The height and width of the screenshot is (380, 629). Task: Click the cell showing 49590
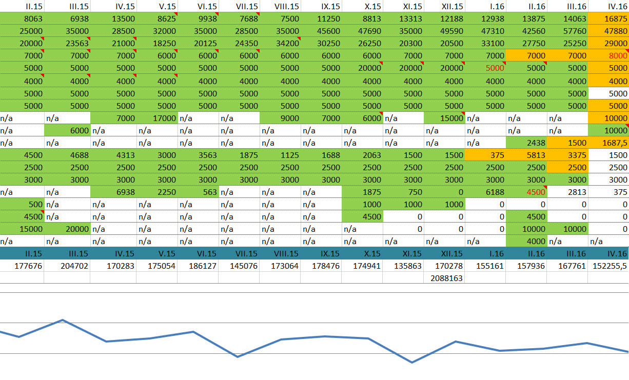click(444, 31)
